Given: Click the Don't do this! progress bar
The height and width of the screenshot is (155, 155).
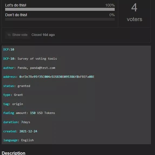Looking at the screenshot, I should point(60,19).
